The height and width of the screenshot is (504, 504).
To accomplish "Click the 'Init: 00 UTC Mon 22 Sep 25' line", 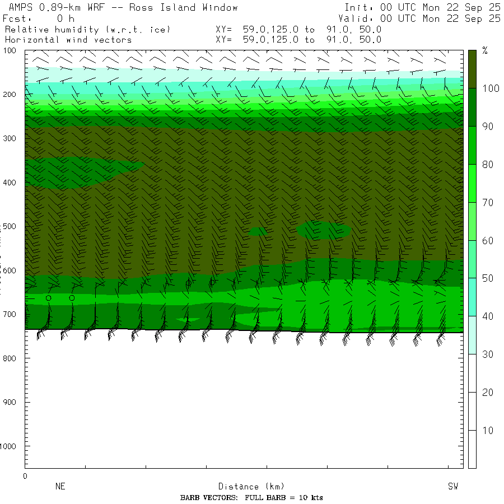I will click(422, 7).
